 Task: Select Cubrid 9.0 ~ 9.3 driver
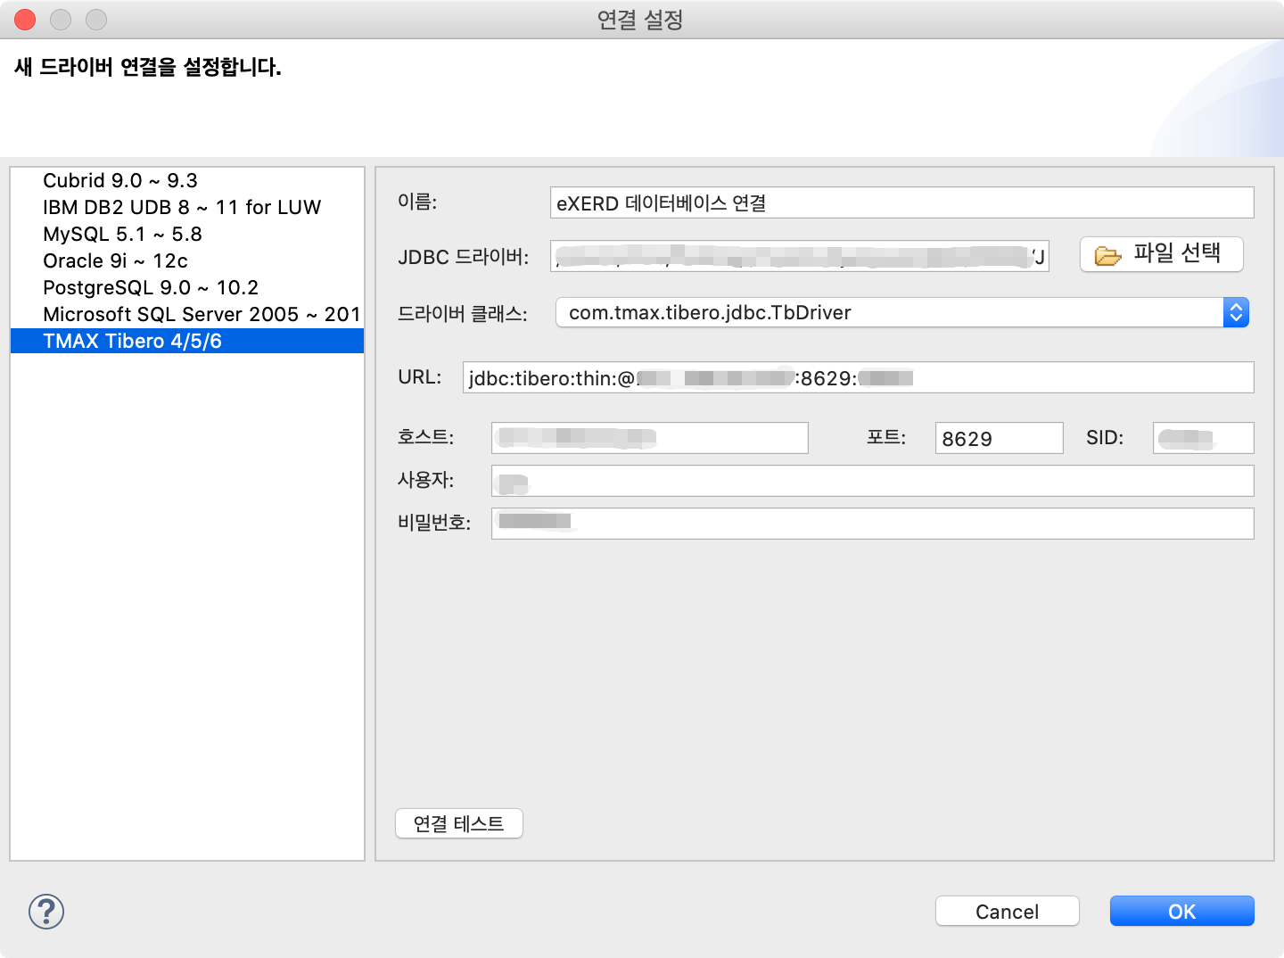187,180
